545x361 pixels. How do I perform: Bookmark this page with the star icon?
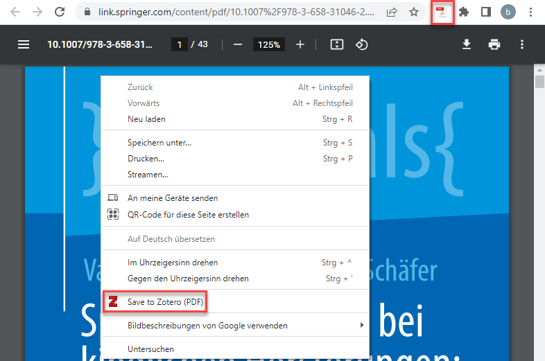pyautogui.click(x=414, y=12)
